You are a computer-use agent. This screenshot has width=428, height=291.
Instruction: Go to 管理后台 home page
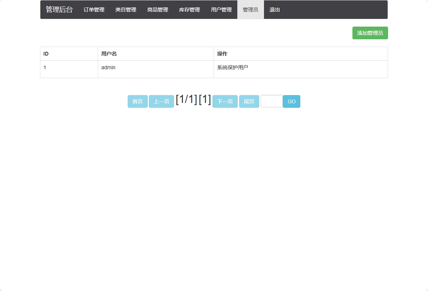point(59,10)
